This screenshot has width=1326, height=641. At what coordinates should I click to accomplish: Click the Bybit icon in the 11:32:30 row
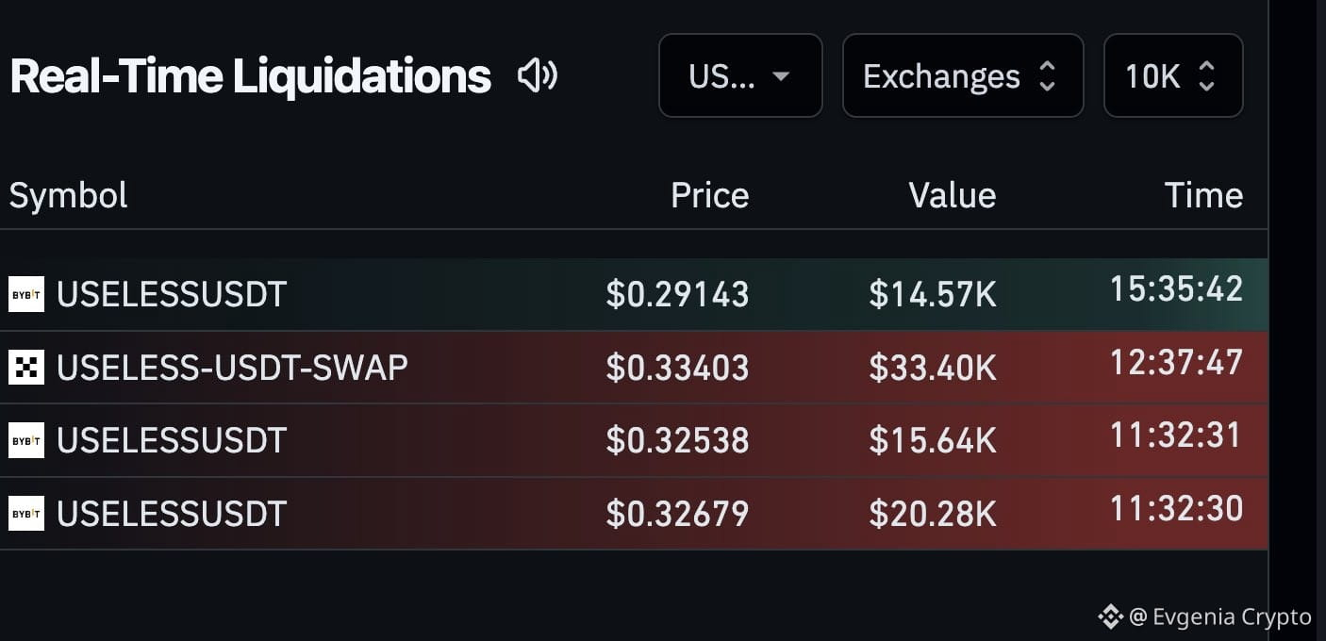pos(26,514)
